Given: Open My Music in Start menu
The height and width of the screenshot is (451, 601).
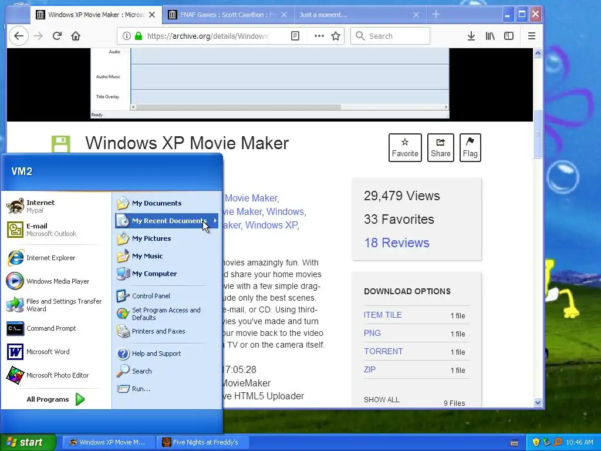Looking at the screenshot, I should point(167,256).
